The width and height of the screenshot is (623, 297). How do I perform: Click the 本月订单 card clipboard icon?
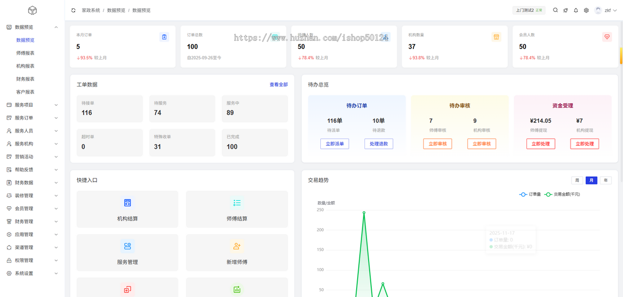(164, 37)
